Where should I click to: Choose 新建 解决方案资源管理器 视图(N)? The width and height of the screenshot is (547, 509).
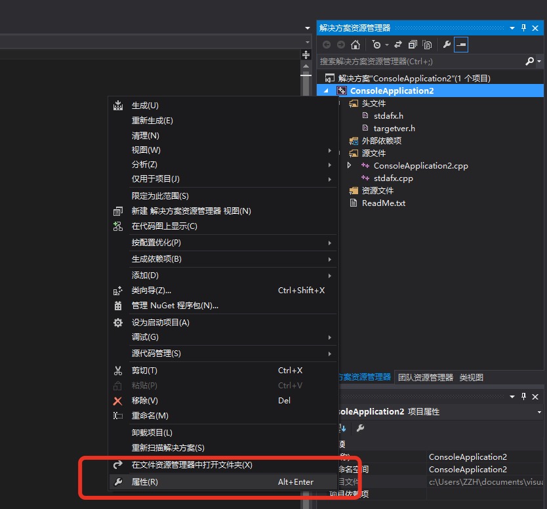[x=222, y=211]
